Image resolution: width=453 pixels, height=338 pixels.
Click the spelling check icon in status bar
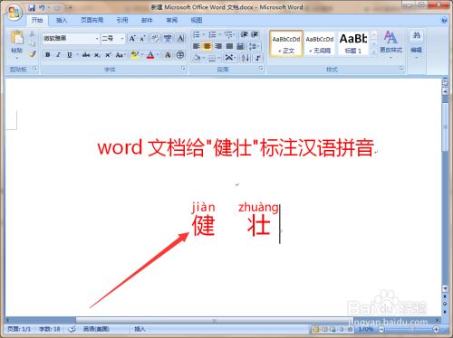[72, 329]
